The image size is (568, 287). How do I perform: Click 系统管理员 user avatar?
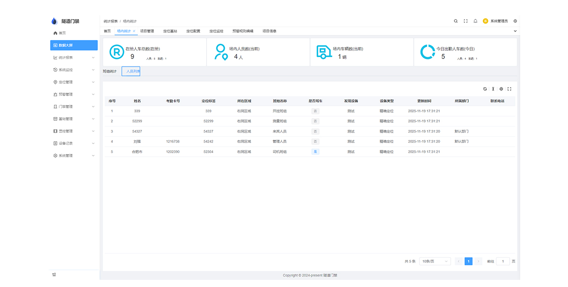(x=485, y=21)
